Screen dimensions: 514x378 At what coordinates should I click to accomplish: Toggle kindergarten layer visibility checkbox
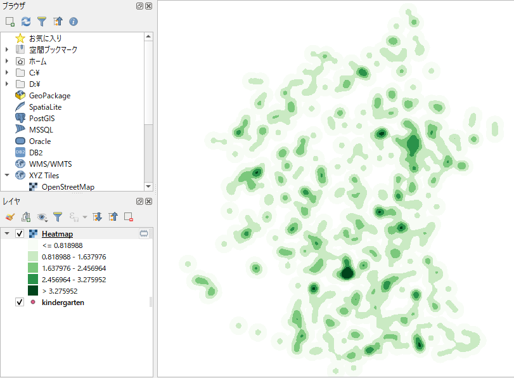click(x=20, y=302)
